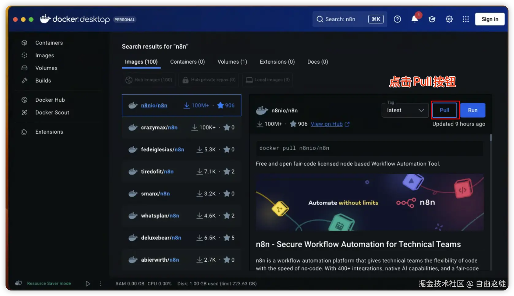Toggle the Hub images (100) filter
The image size is (514, 296).
point(149,80)
